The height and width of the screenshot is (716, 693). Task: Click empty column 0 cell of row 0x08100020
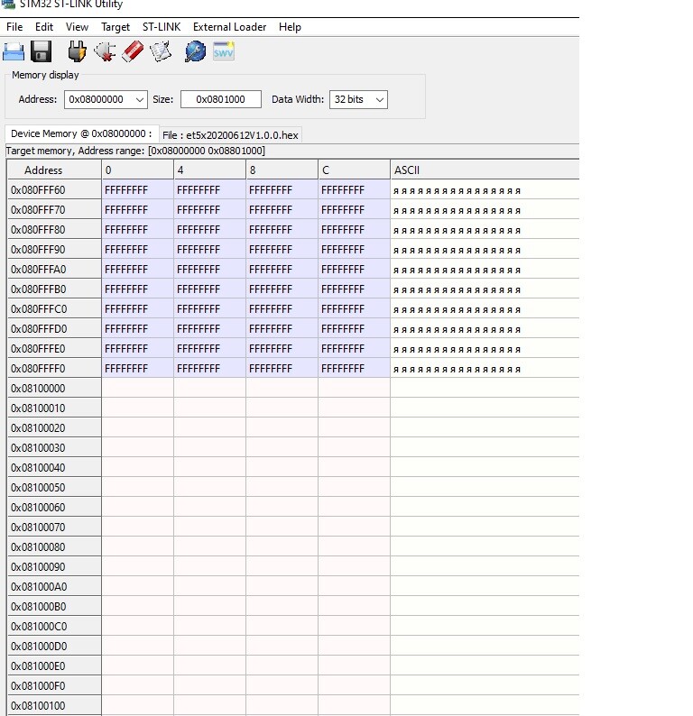137,427
